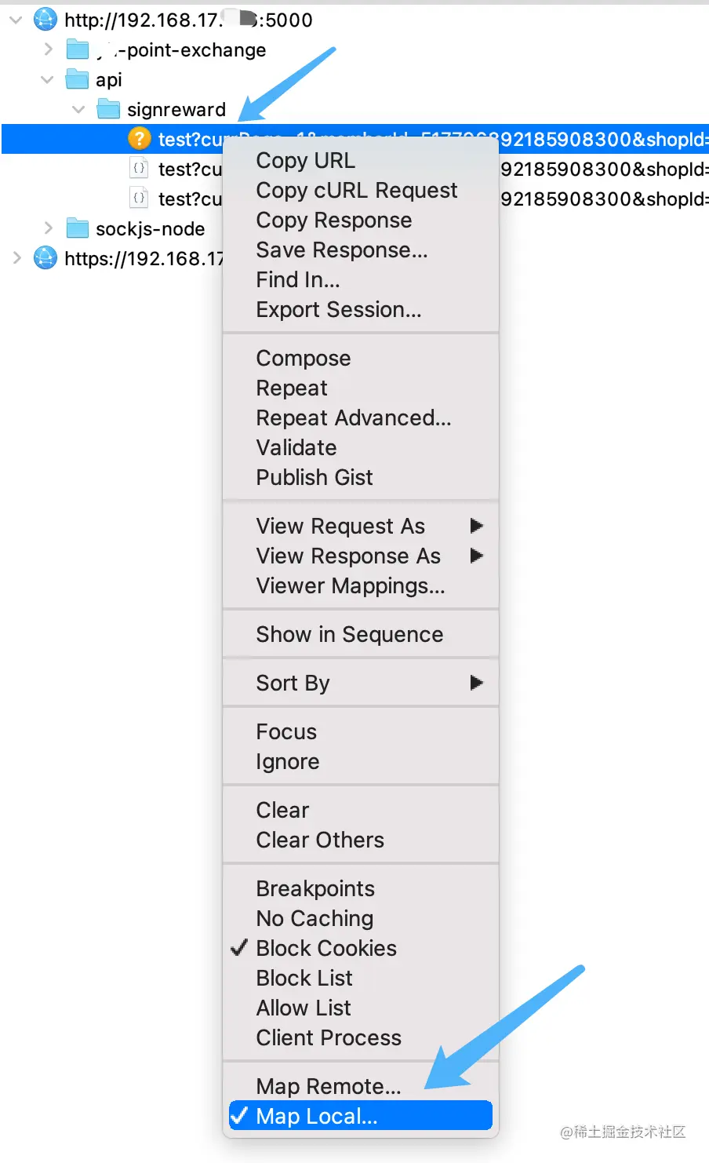
Task: Collapse the api folder chevron
Action: click(47, 80)
